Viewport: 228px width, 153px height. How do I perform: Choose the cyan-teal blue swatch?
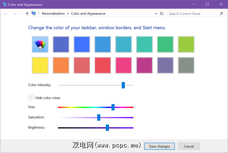[x=124, y=44]
